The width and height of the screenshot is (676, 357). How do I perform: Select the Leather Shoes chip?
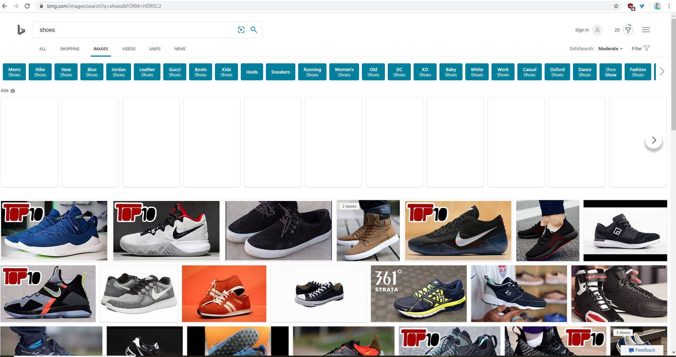pos(147,72)
